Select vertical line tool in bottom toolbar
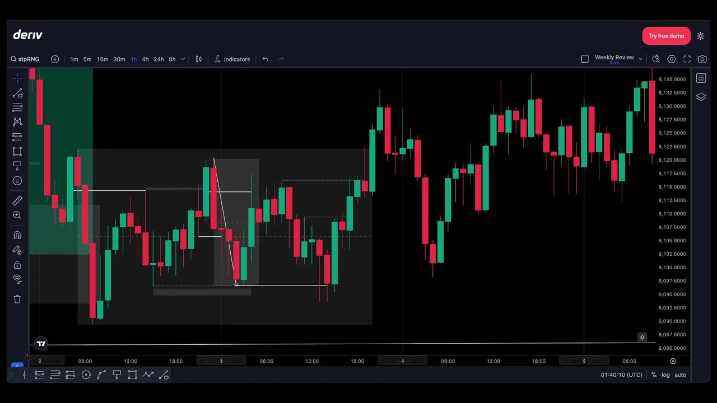This screenshot has height=403, width=717. point(24,375)
